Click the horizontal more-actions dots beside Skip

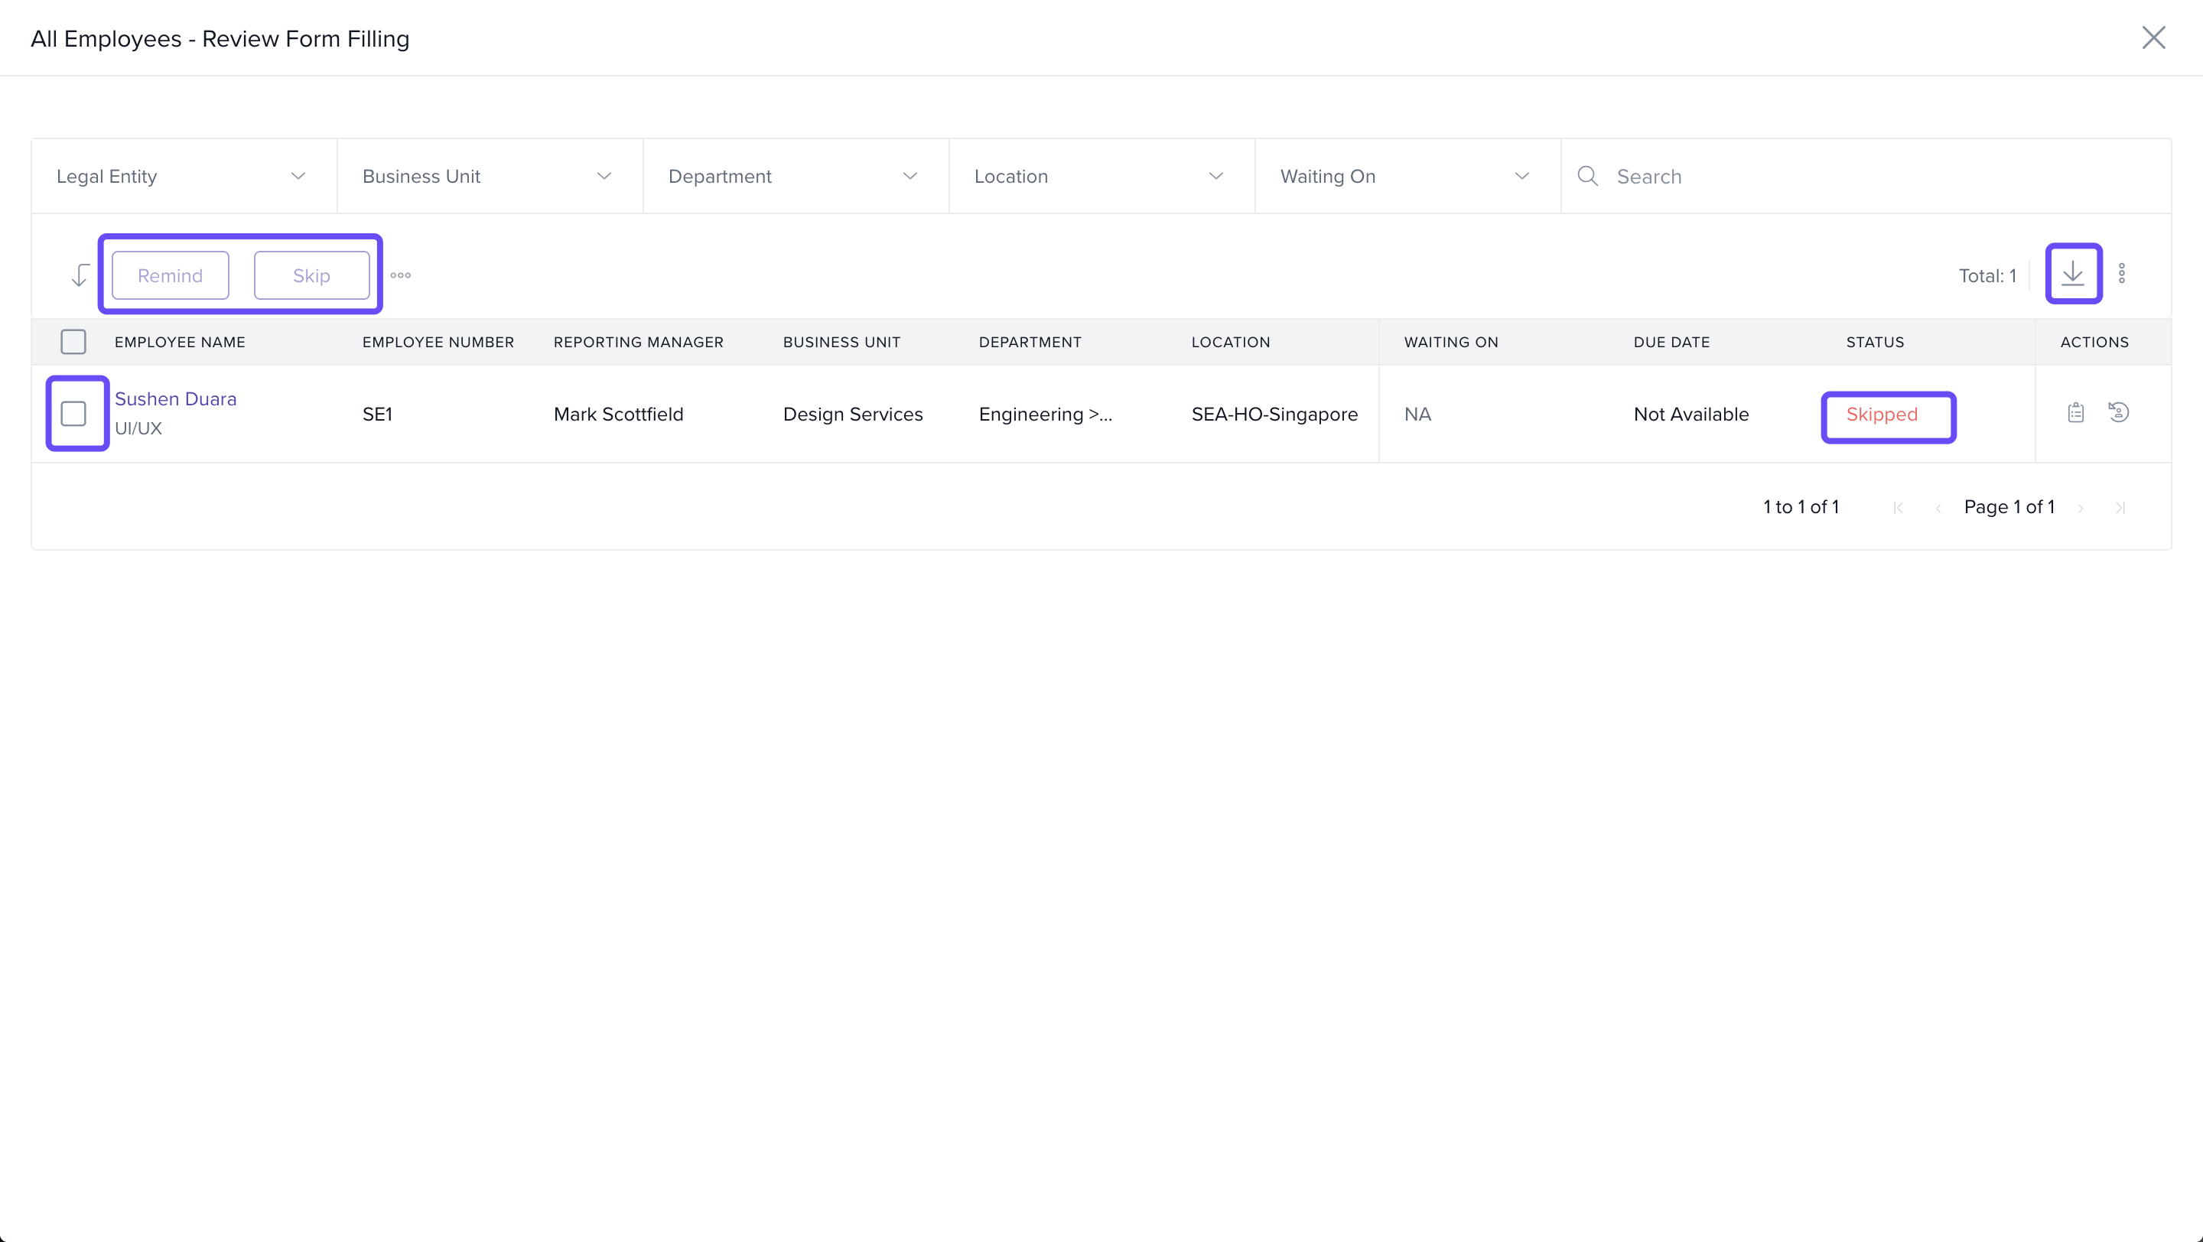[x=400, y=275]
